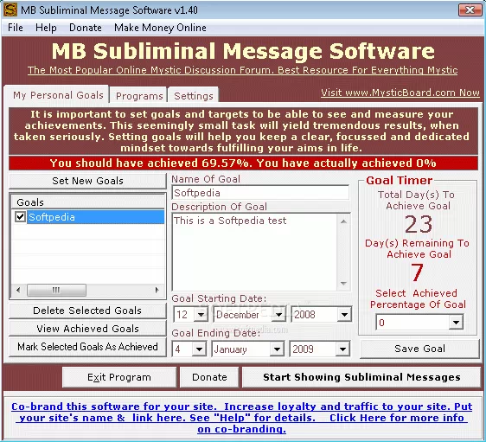
Task: Uncheck the Softpedia goal checkbox
Action: tap(20, 216)
